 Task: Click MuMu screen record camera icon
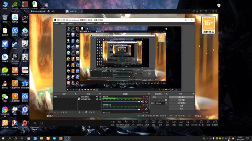coord(113,123)
